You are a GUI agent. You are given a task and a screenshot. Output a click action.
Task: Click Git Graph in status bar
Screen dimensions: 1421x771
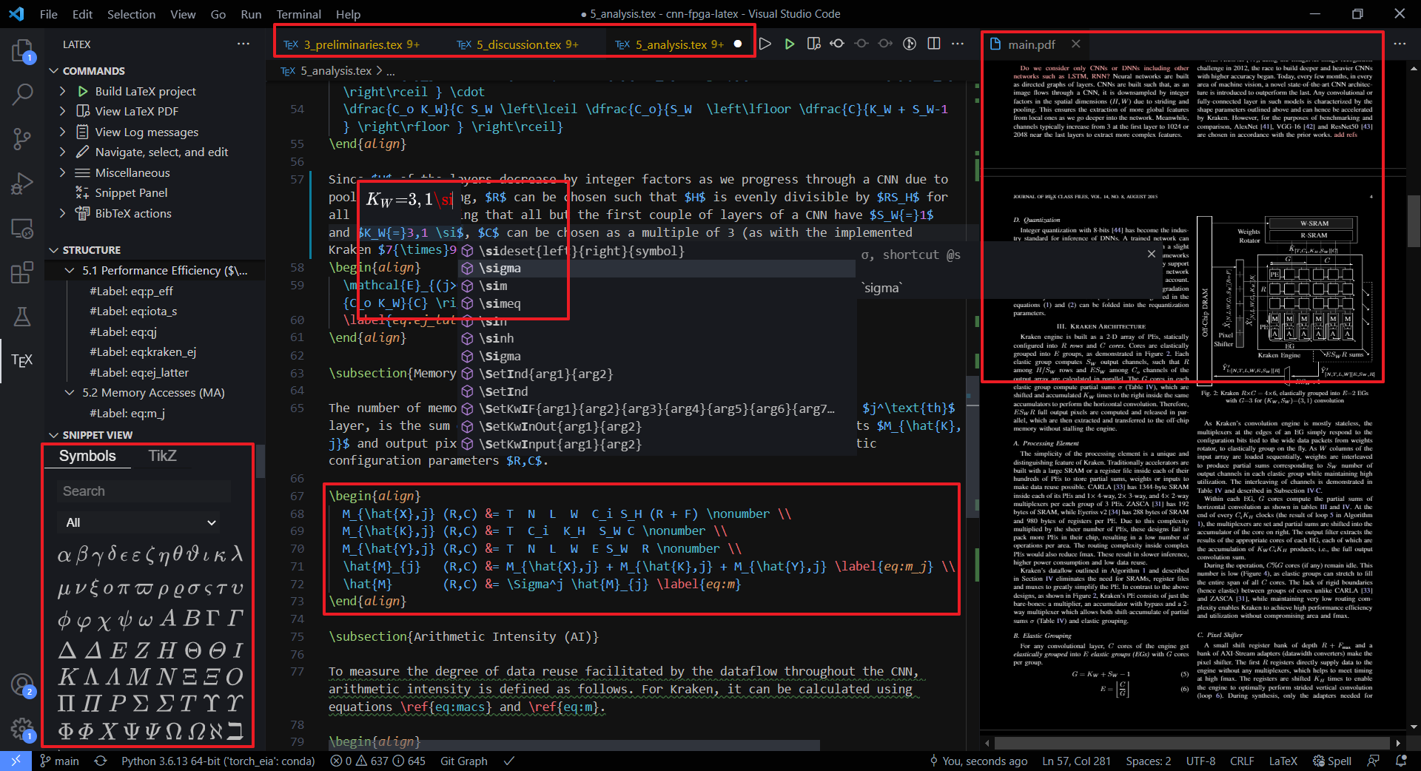[463, 761]
